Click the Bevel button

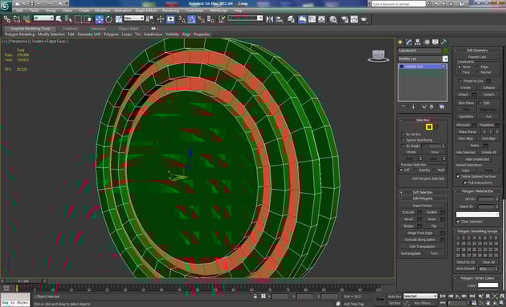click(x=409, y=219)
